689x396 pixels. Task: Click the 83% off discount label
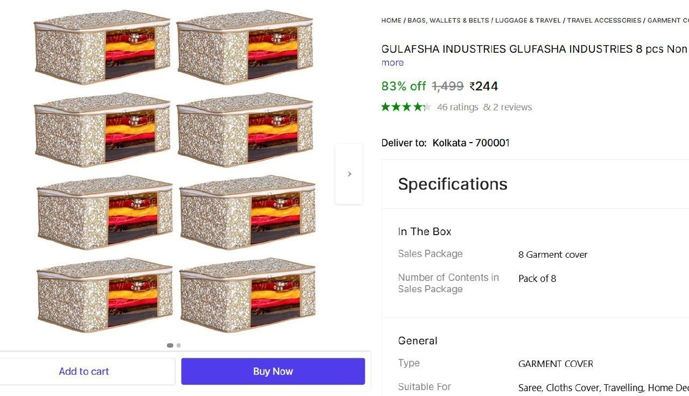pos(404,86)
